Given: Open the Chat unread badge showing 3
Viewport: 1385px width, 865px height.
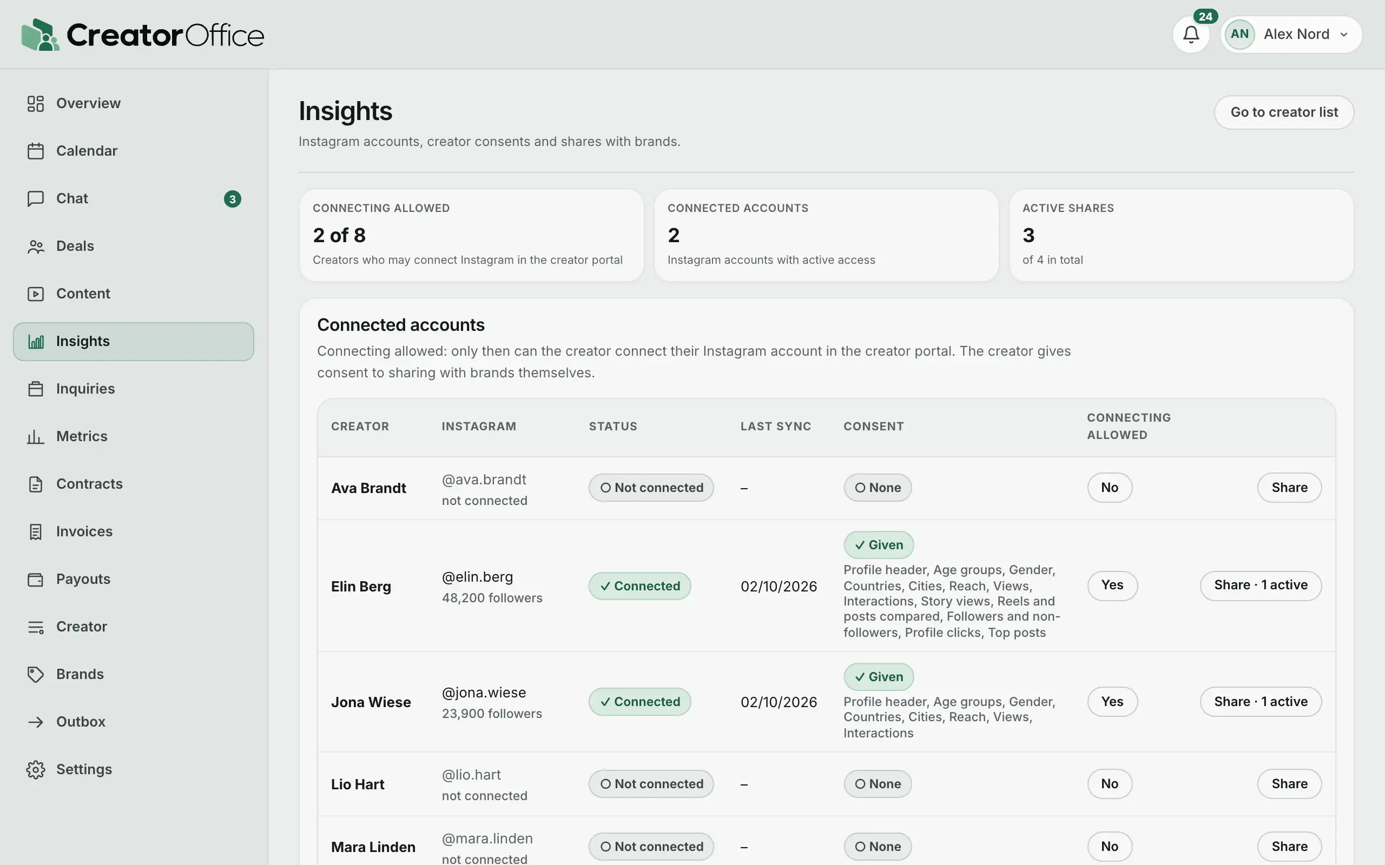Looking at the screenshot, I should [232, 199].
